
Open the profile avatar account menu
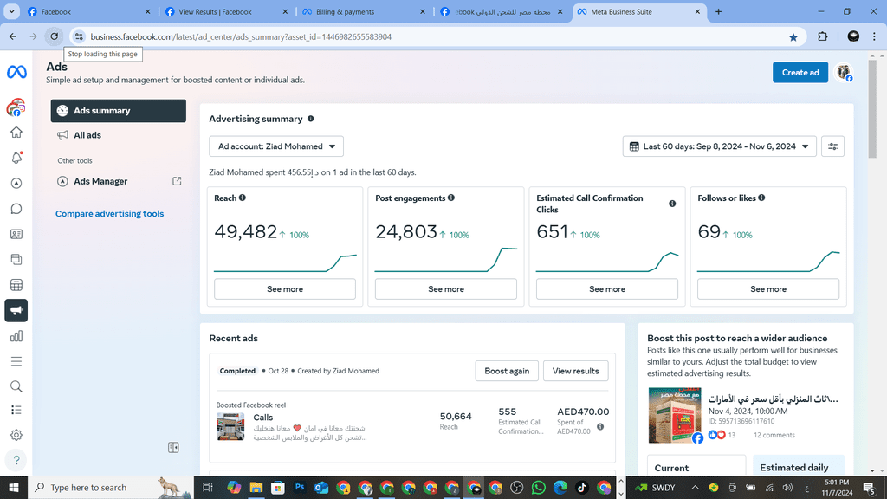coord(844,73)
